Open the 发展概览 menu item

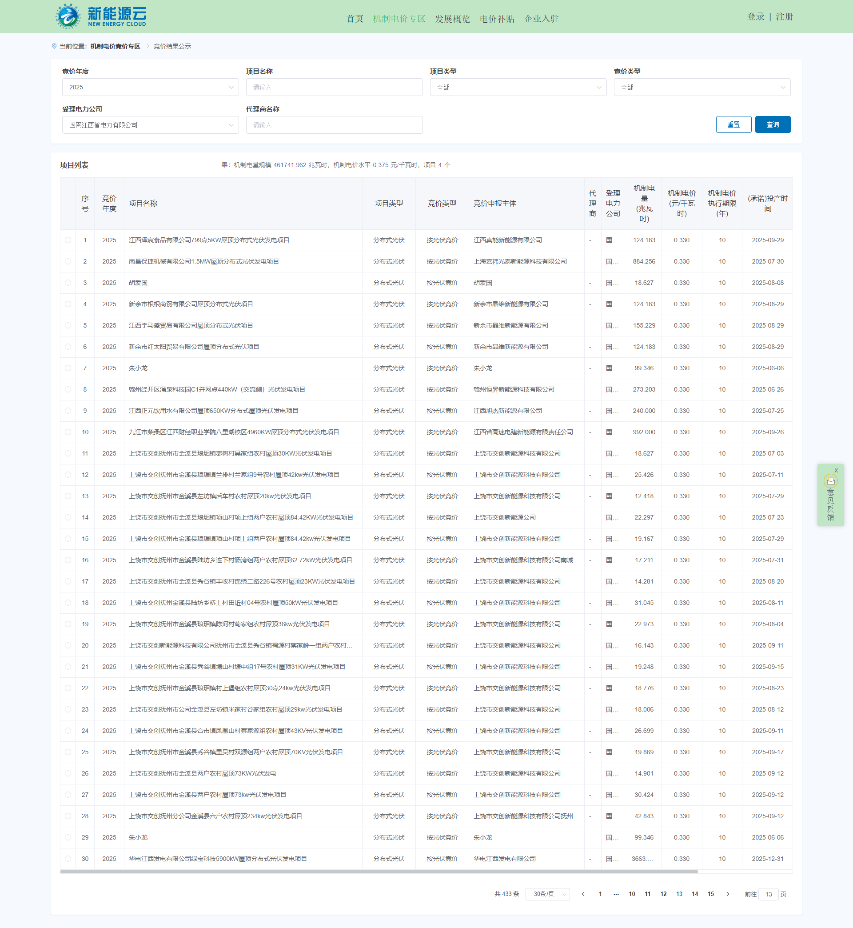click(x=452, y=19)
